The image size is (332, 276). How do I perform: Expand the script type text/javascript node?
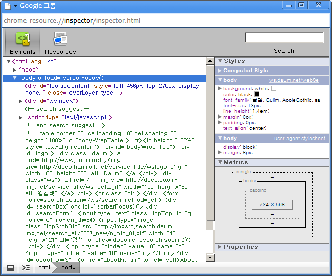tap(20, 118)
